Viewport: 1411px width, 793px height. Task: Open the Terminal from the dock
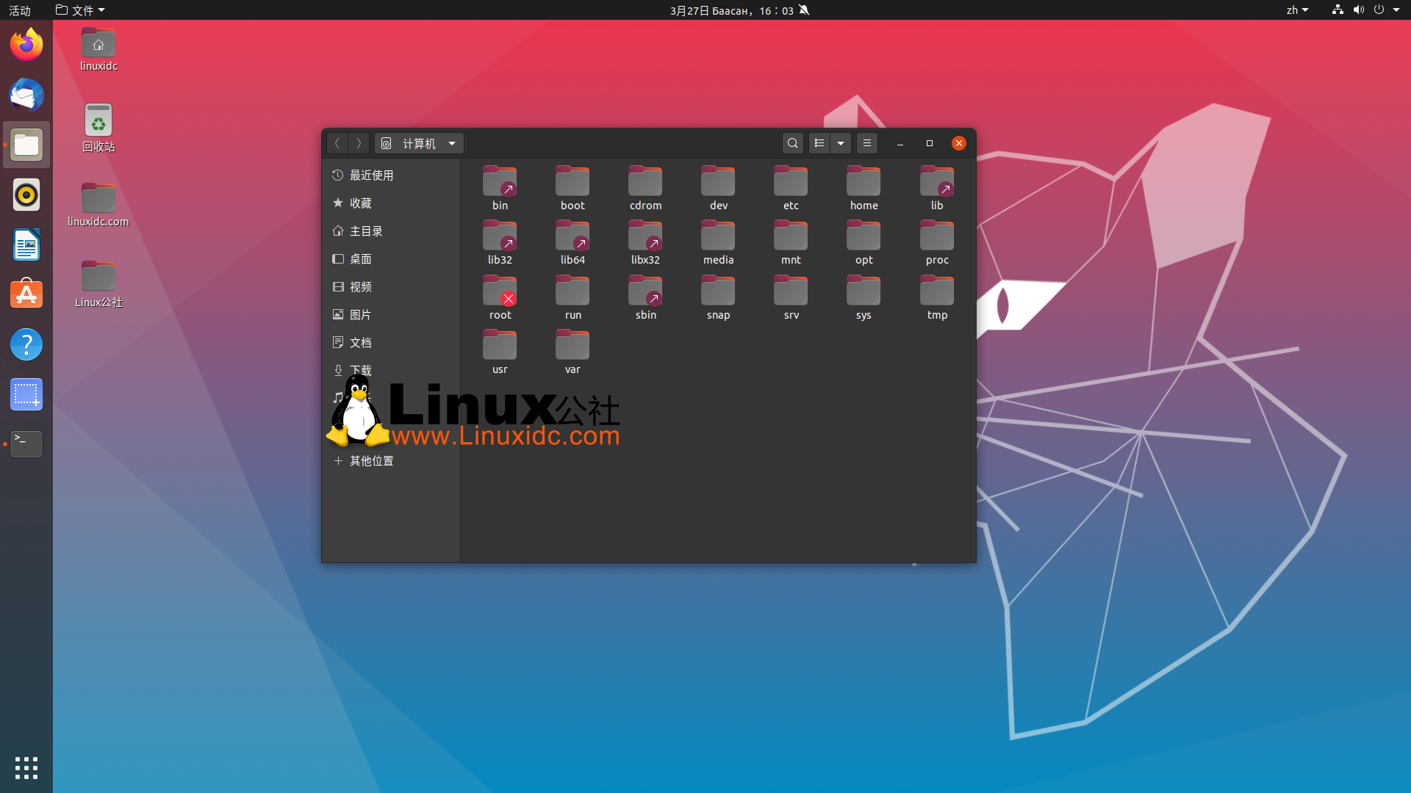tap(26, 444)
